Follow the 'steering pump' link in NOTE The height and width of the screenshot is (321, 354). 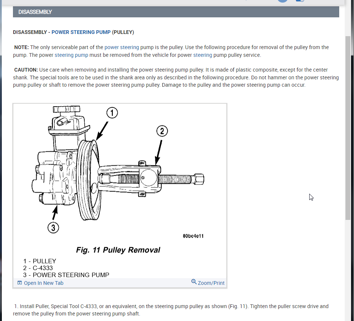71,55
